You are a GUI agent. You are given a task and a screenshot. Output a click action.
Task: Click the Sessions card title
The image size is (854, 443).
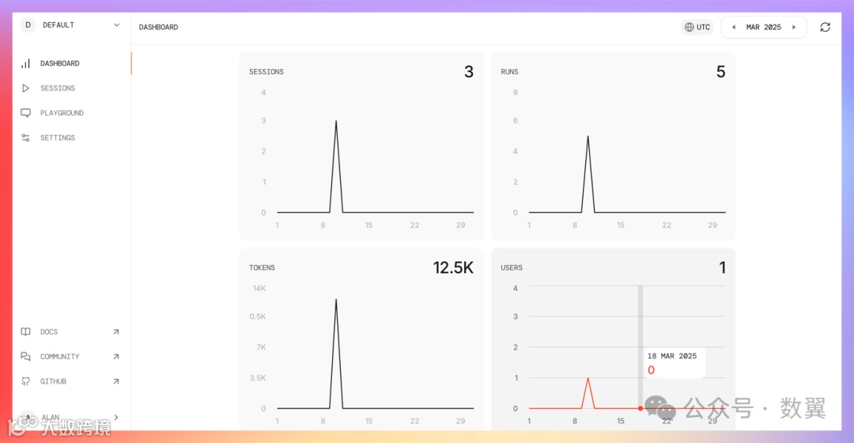[266, 72]
